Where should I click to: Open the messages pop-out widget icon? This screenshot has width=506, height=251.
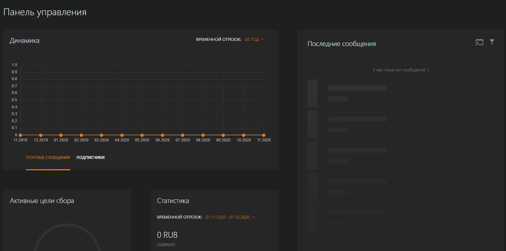(479, 42)
